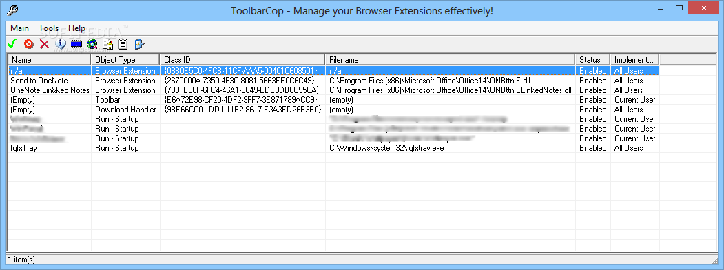Open the Help menu
The height and width of the screenshot is (270, 724).
(x=76, y=28)
